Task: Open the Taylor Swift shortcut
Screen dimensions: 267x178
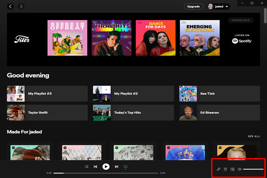Action: point(47,113)
